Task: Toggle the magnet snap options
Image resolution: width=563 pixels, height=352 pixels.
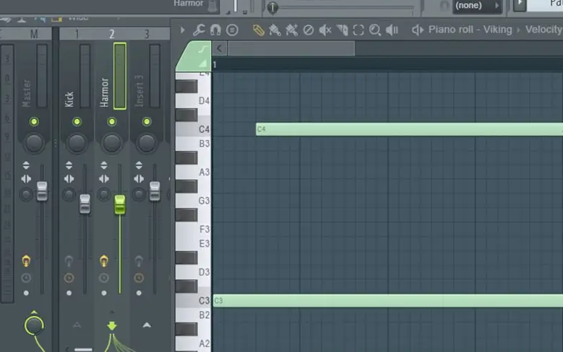Action: tap(215, 30)
